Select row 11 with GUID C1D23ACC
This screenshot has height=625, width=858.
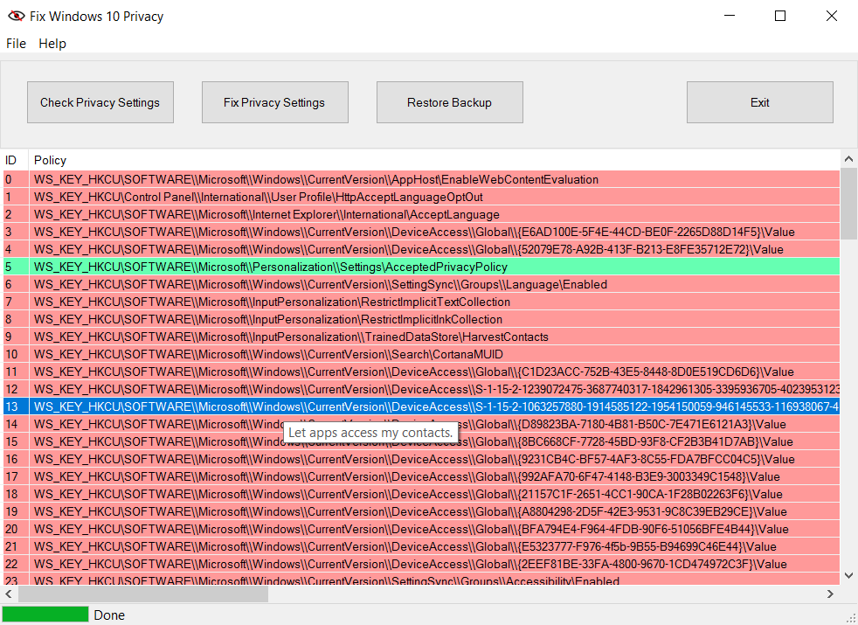coord(421,372)
